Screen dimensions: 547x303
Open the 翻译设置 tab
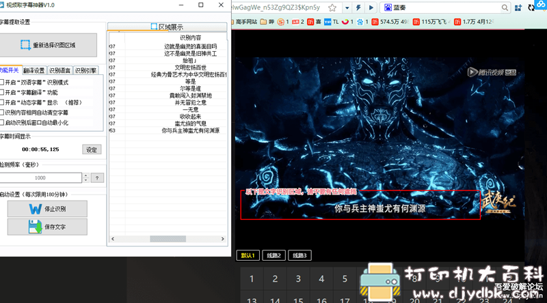pos(34,70)
